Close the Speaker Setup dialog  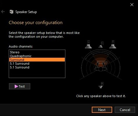tap(132, 5)
